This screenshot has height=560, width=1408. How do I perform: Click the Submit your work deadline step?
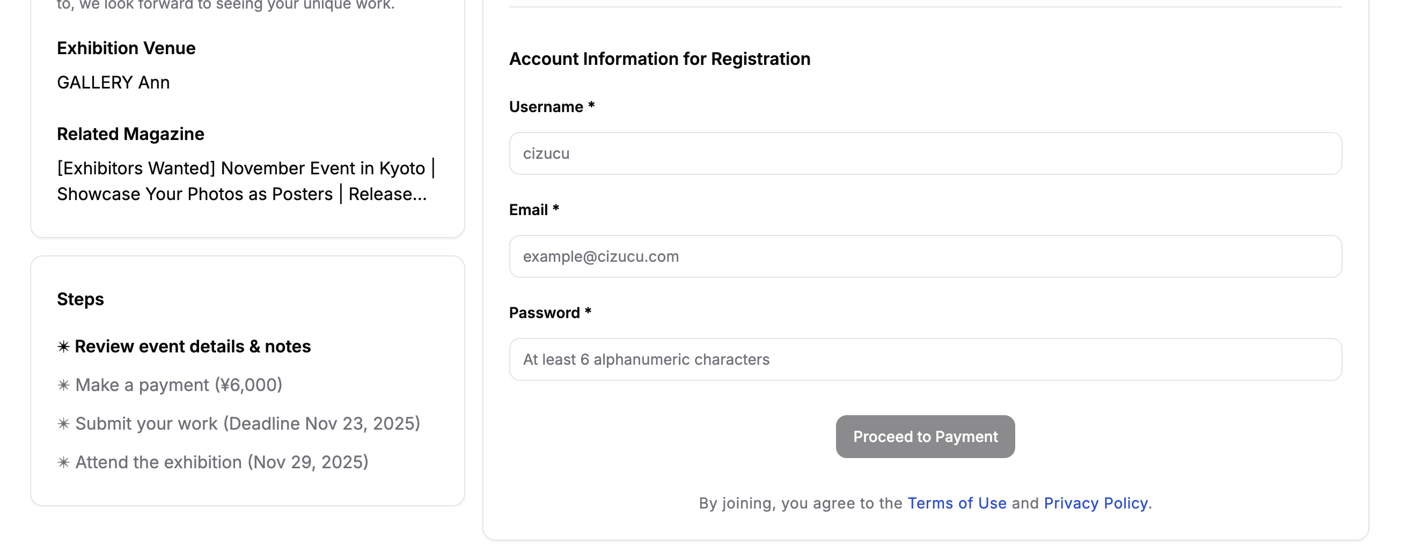point(247,424)
